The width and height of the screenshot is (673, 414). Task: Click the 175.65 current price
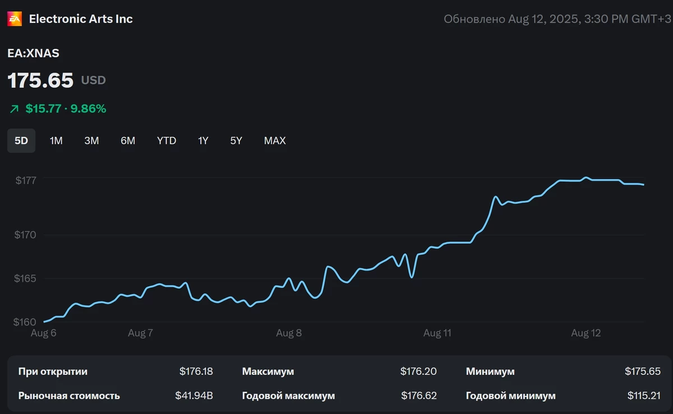[x=40, y=81]
